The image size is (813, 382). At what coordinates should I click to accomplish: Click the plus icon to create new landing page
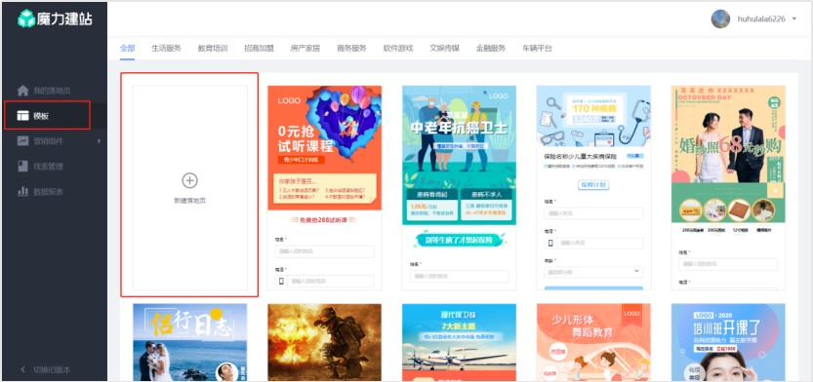click(x=189, y=180)
